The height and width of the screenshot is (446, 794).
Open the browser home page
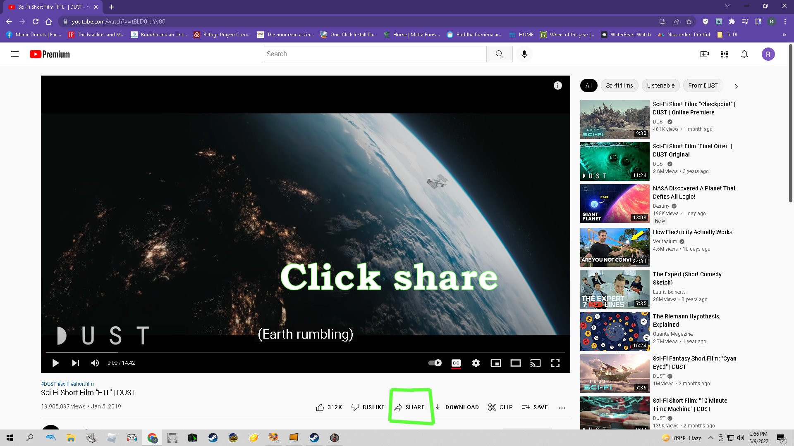click(49, 21)
